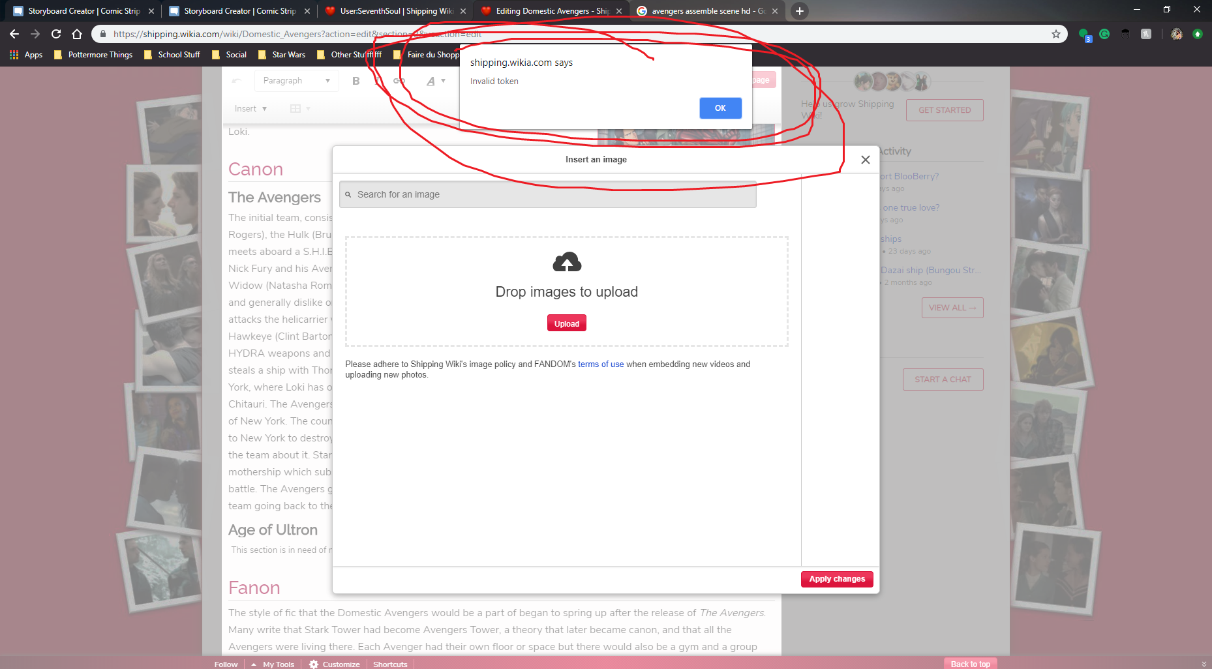The image size is (1212, 669).
Task: Click the contributor avatars in the sidebar
Action: pyautogui.click(x=892, y=82)
